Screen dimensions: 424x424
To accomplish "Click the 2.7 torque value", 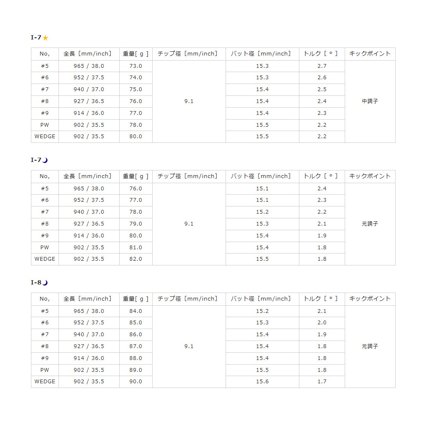I will [x=322, y=66].
